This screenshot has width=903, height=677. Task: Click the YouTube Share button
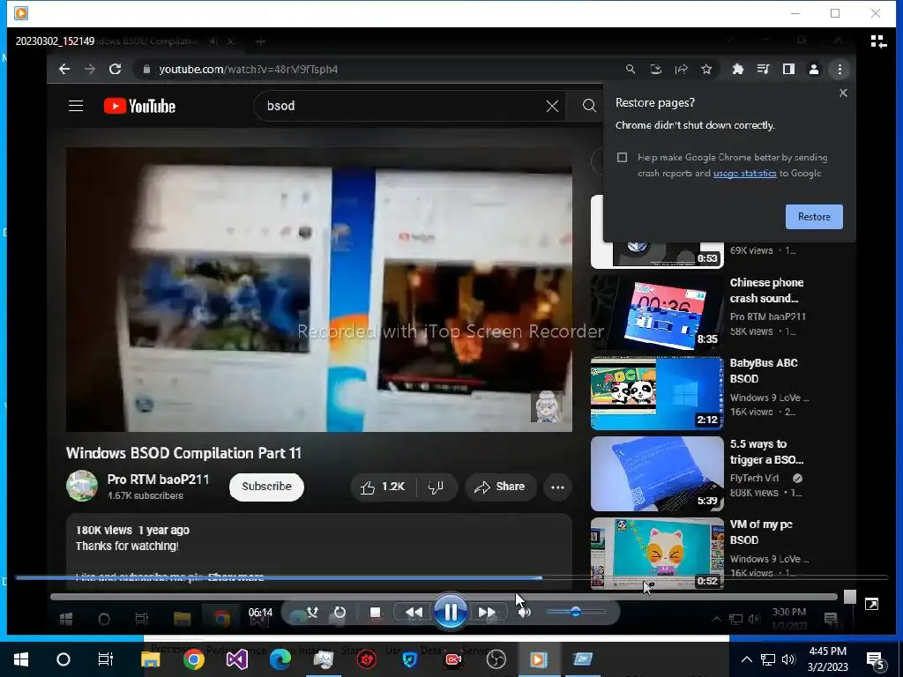click(x=501, y=487)
